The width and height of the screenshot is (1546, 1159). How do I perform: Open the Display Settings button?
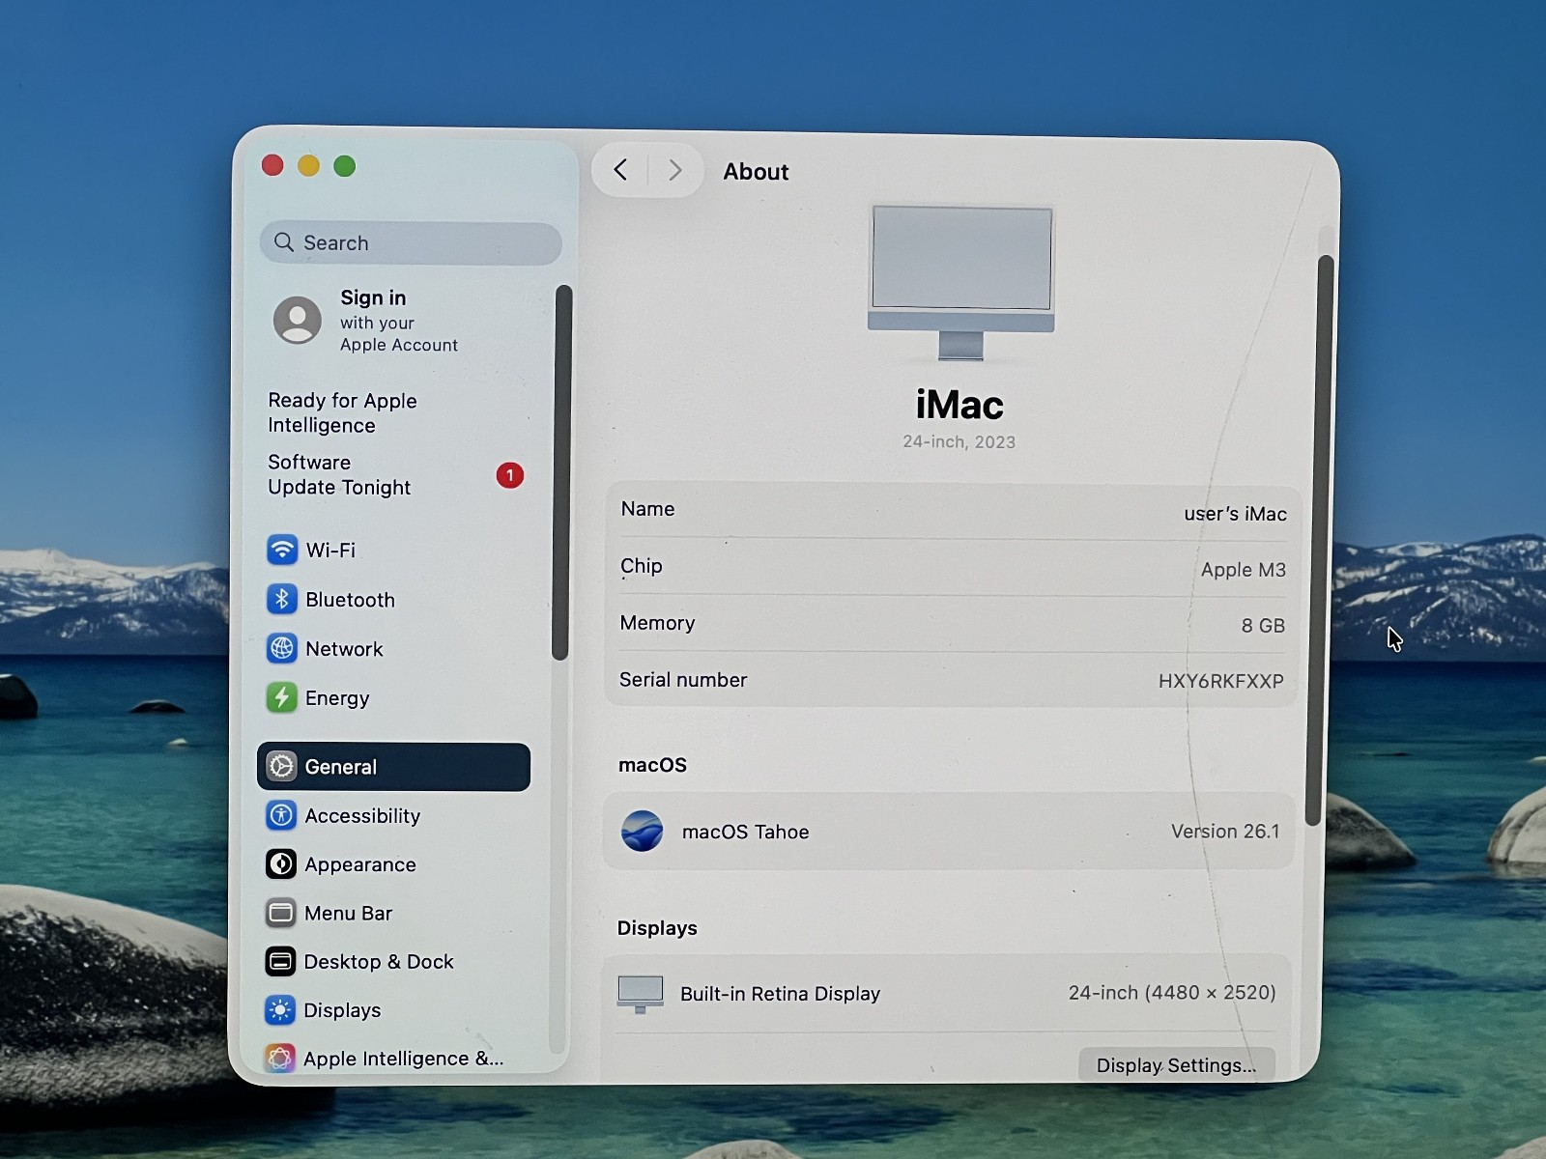tap(1176, 1064)
